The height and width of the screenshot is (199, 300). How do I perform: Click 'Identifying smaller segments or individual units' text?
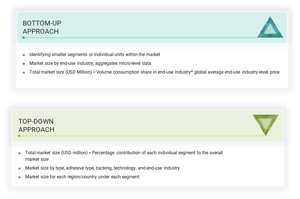coord(95,55)
